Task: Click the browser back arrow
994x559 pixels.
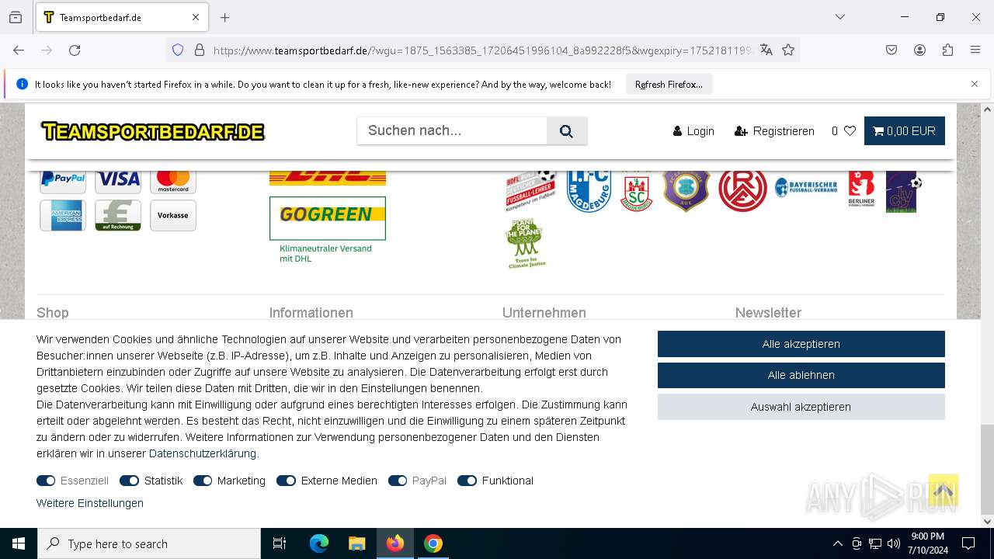Action: [x=19, y=50]
